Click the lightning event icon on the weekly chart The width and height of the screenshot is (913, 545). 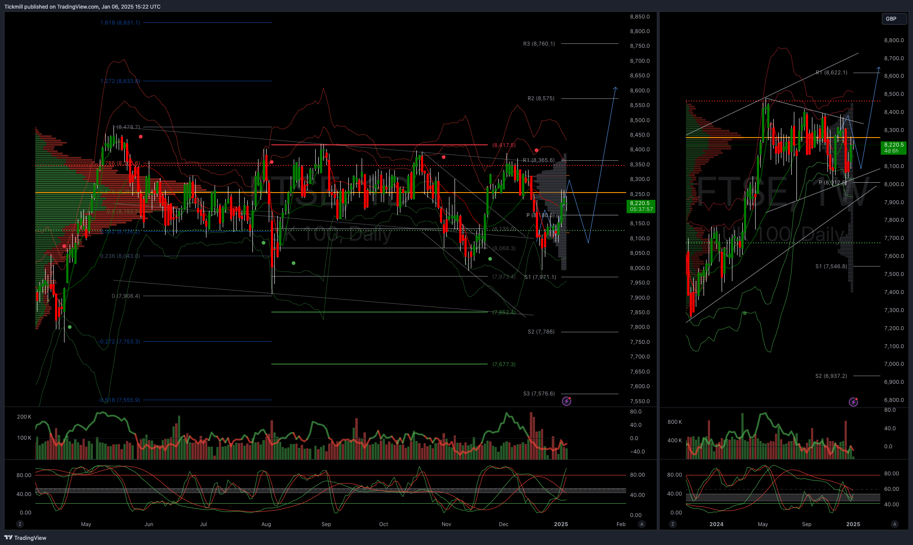[x=853, y=402]
